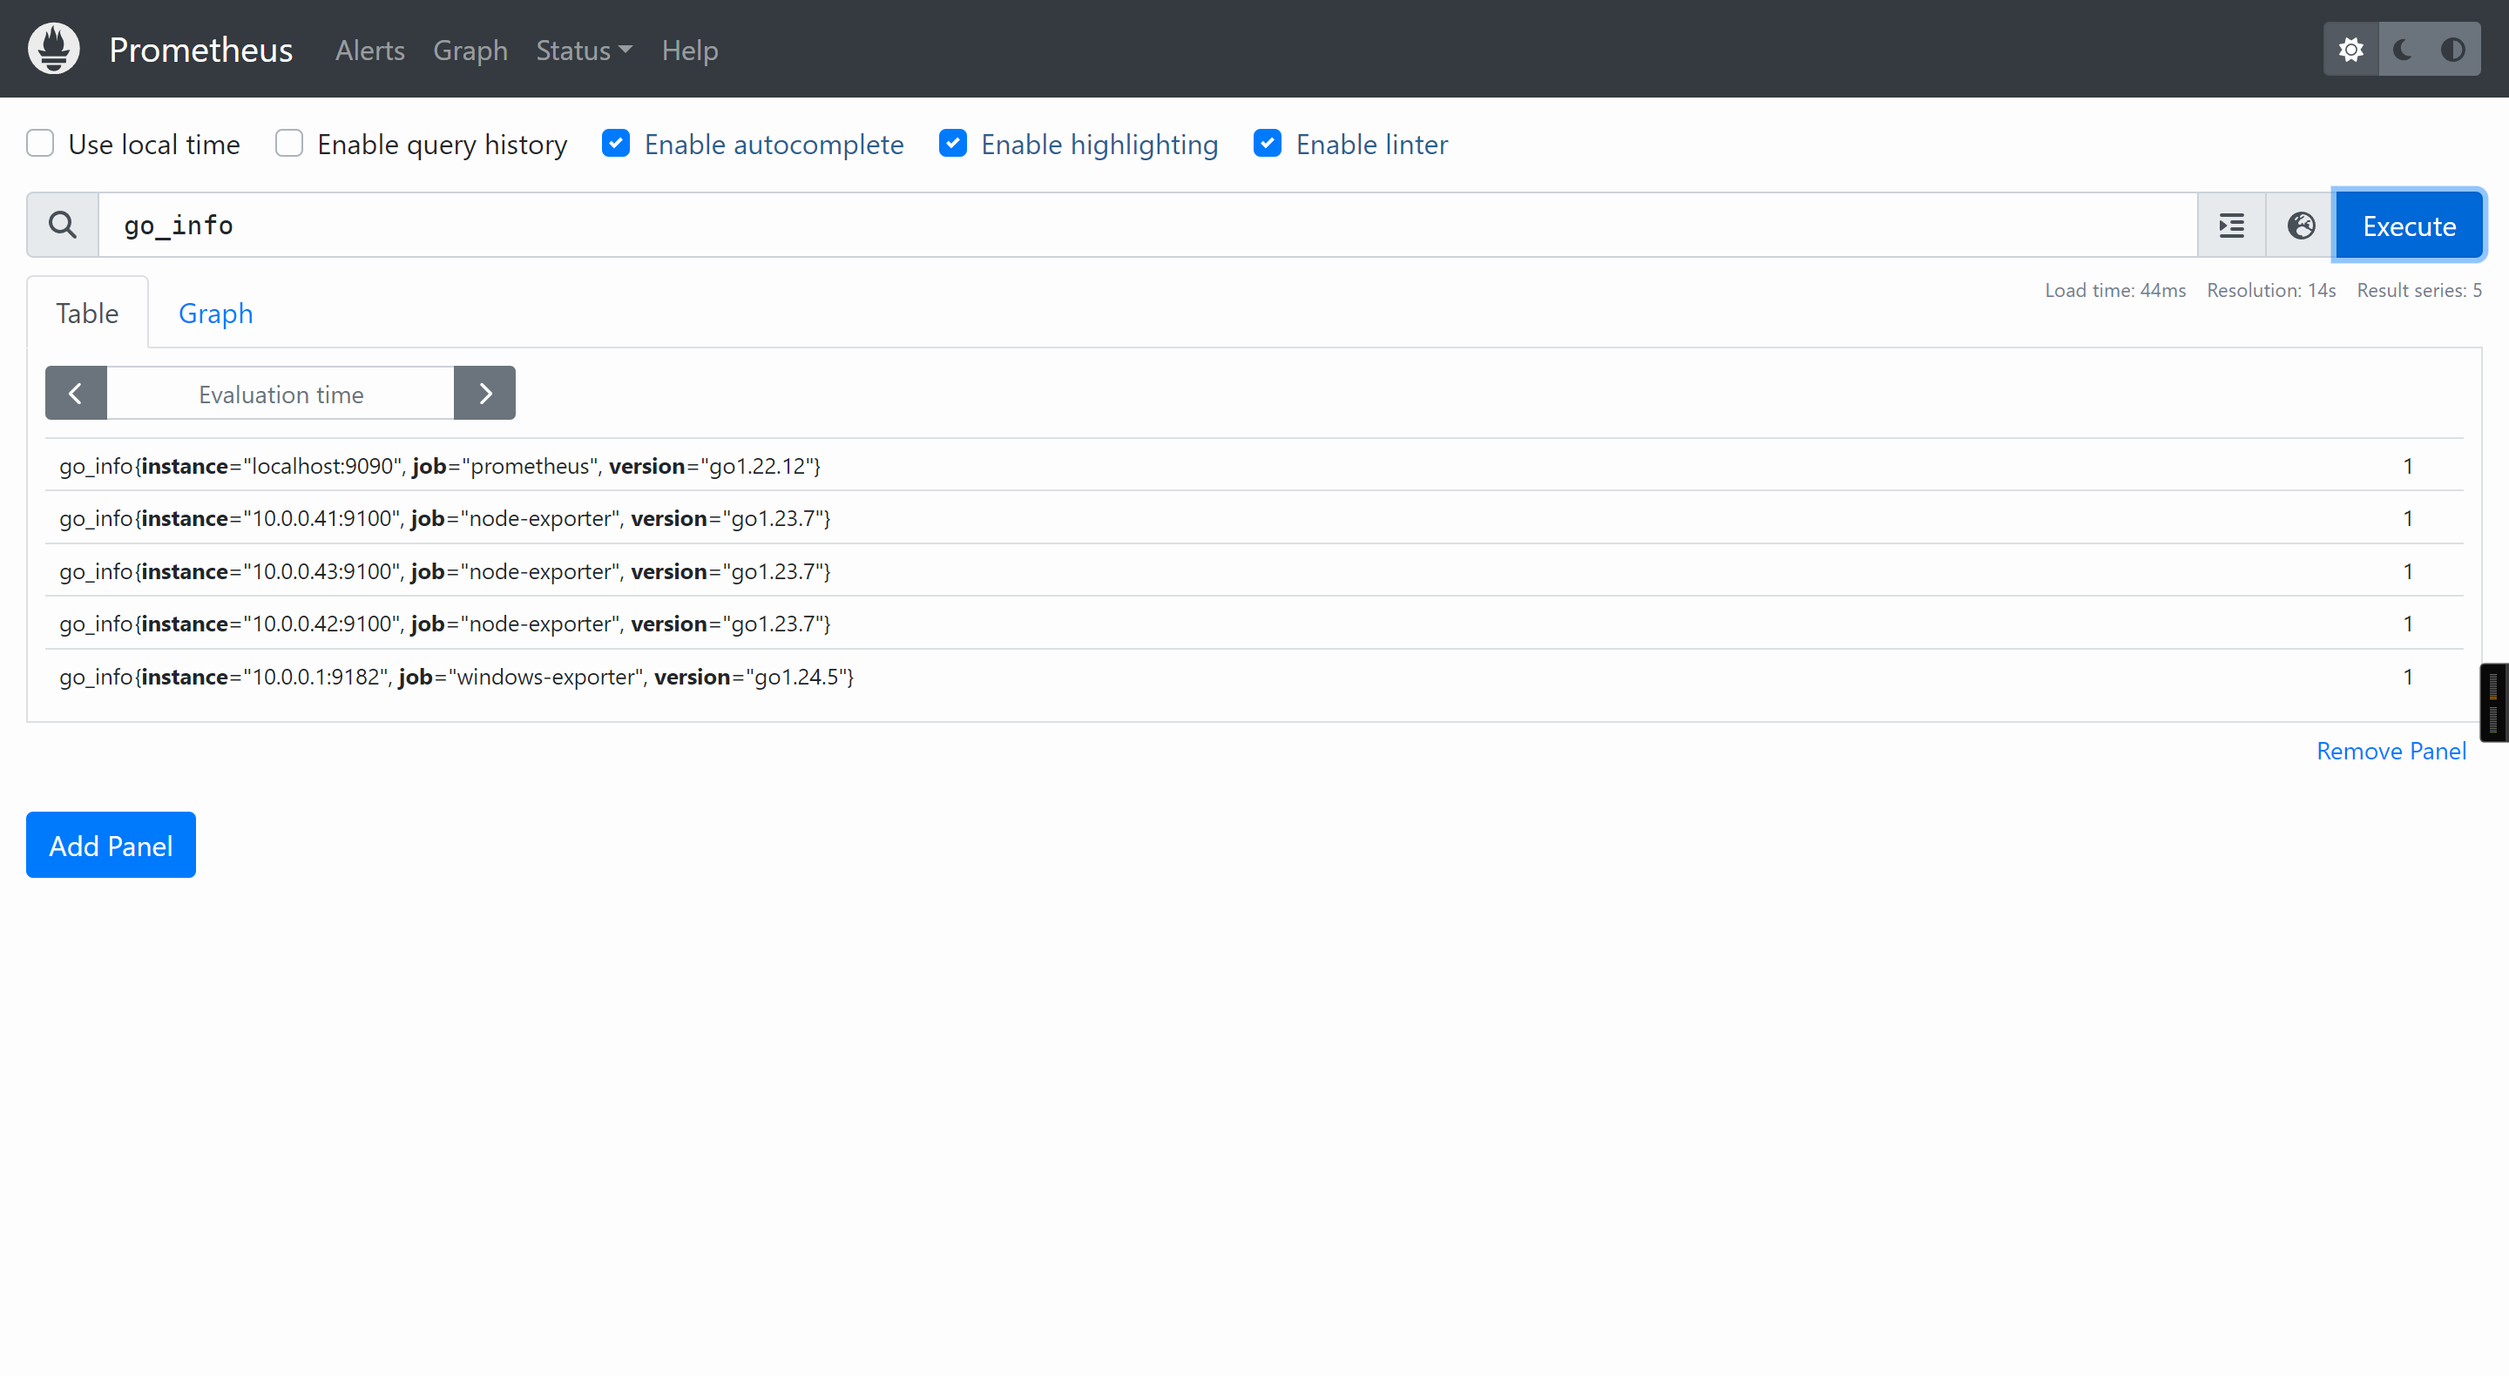Click the Remove Panel link

(x=2391, y=751)
